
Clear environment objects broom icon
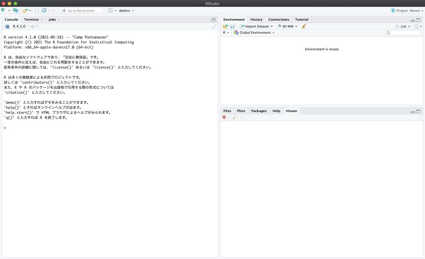304,26
